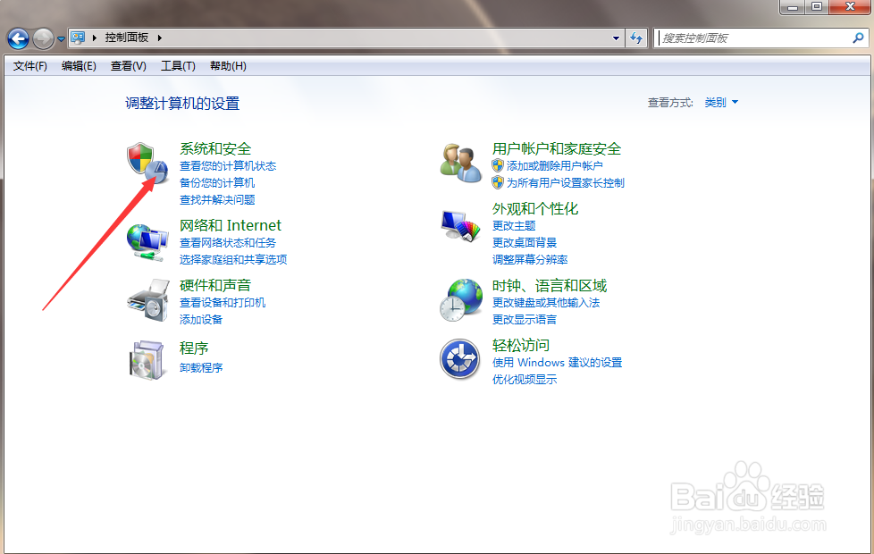The image size is (874, 554).
Task: Open the User Accounts people icon
Action: (460, 163)
